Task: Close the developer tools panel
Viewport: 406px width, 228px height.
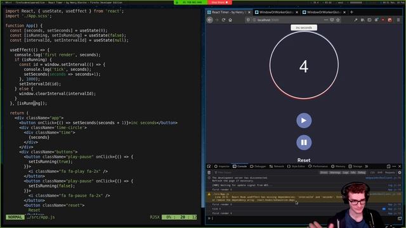Action: click(400, 166)
